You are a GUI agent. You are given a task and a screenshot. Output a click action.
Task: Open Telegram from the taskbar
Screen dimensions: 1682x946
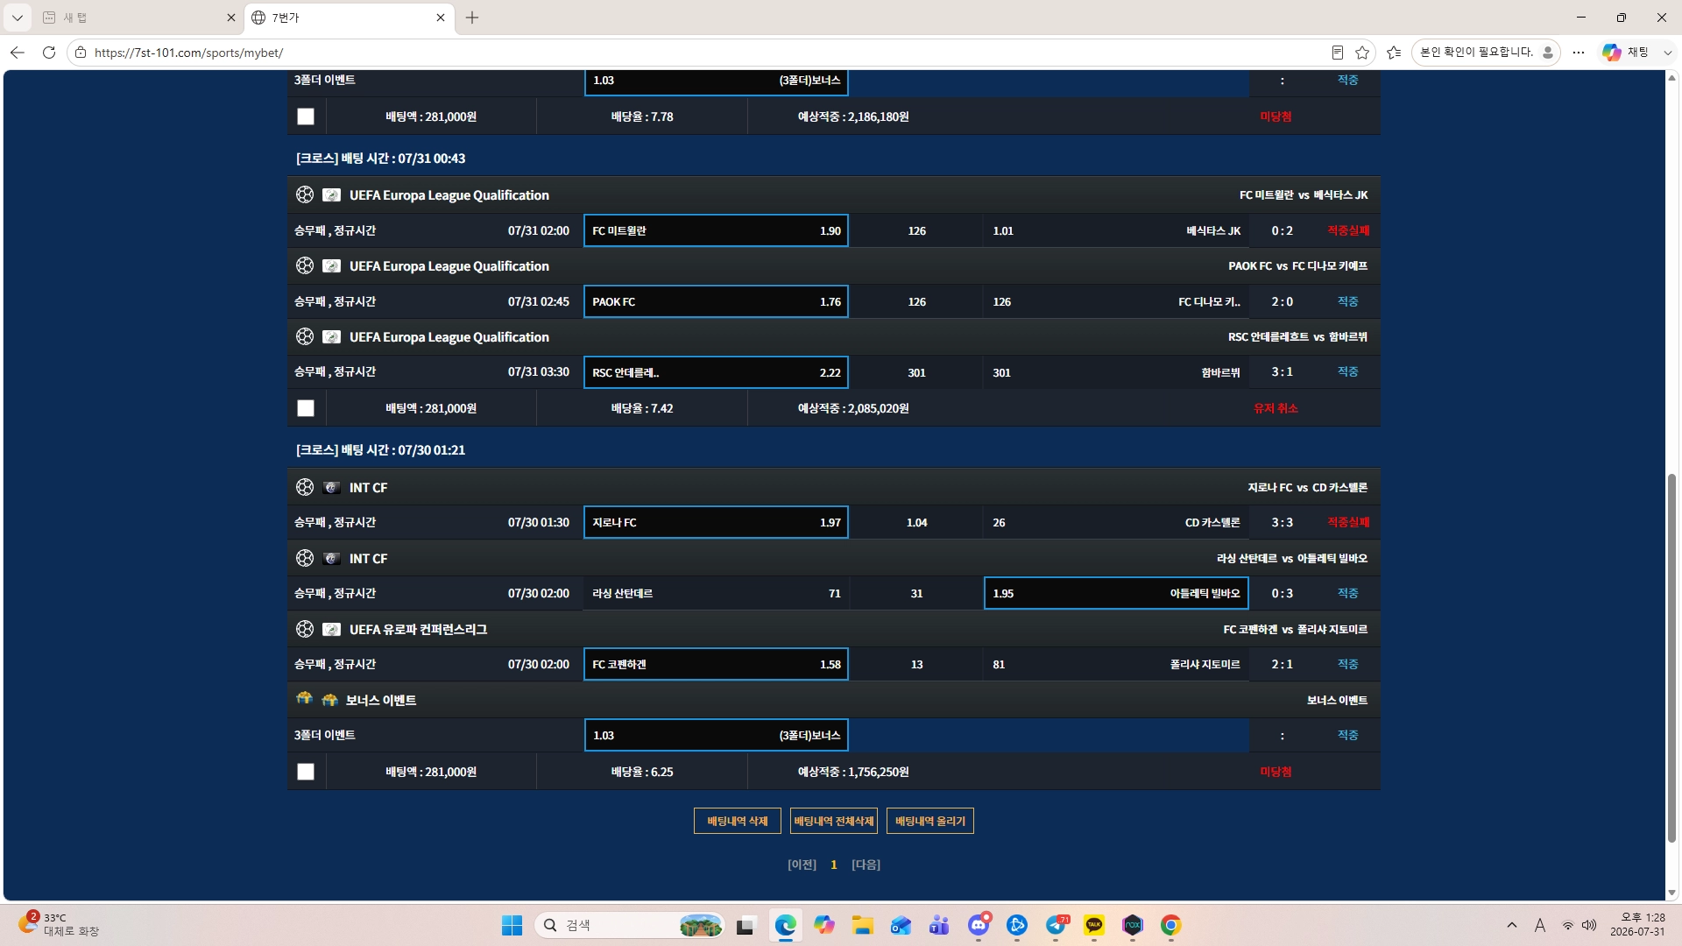click(x=1056, y=925)
